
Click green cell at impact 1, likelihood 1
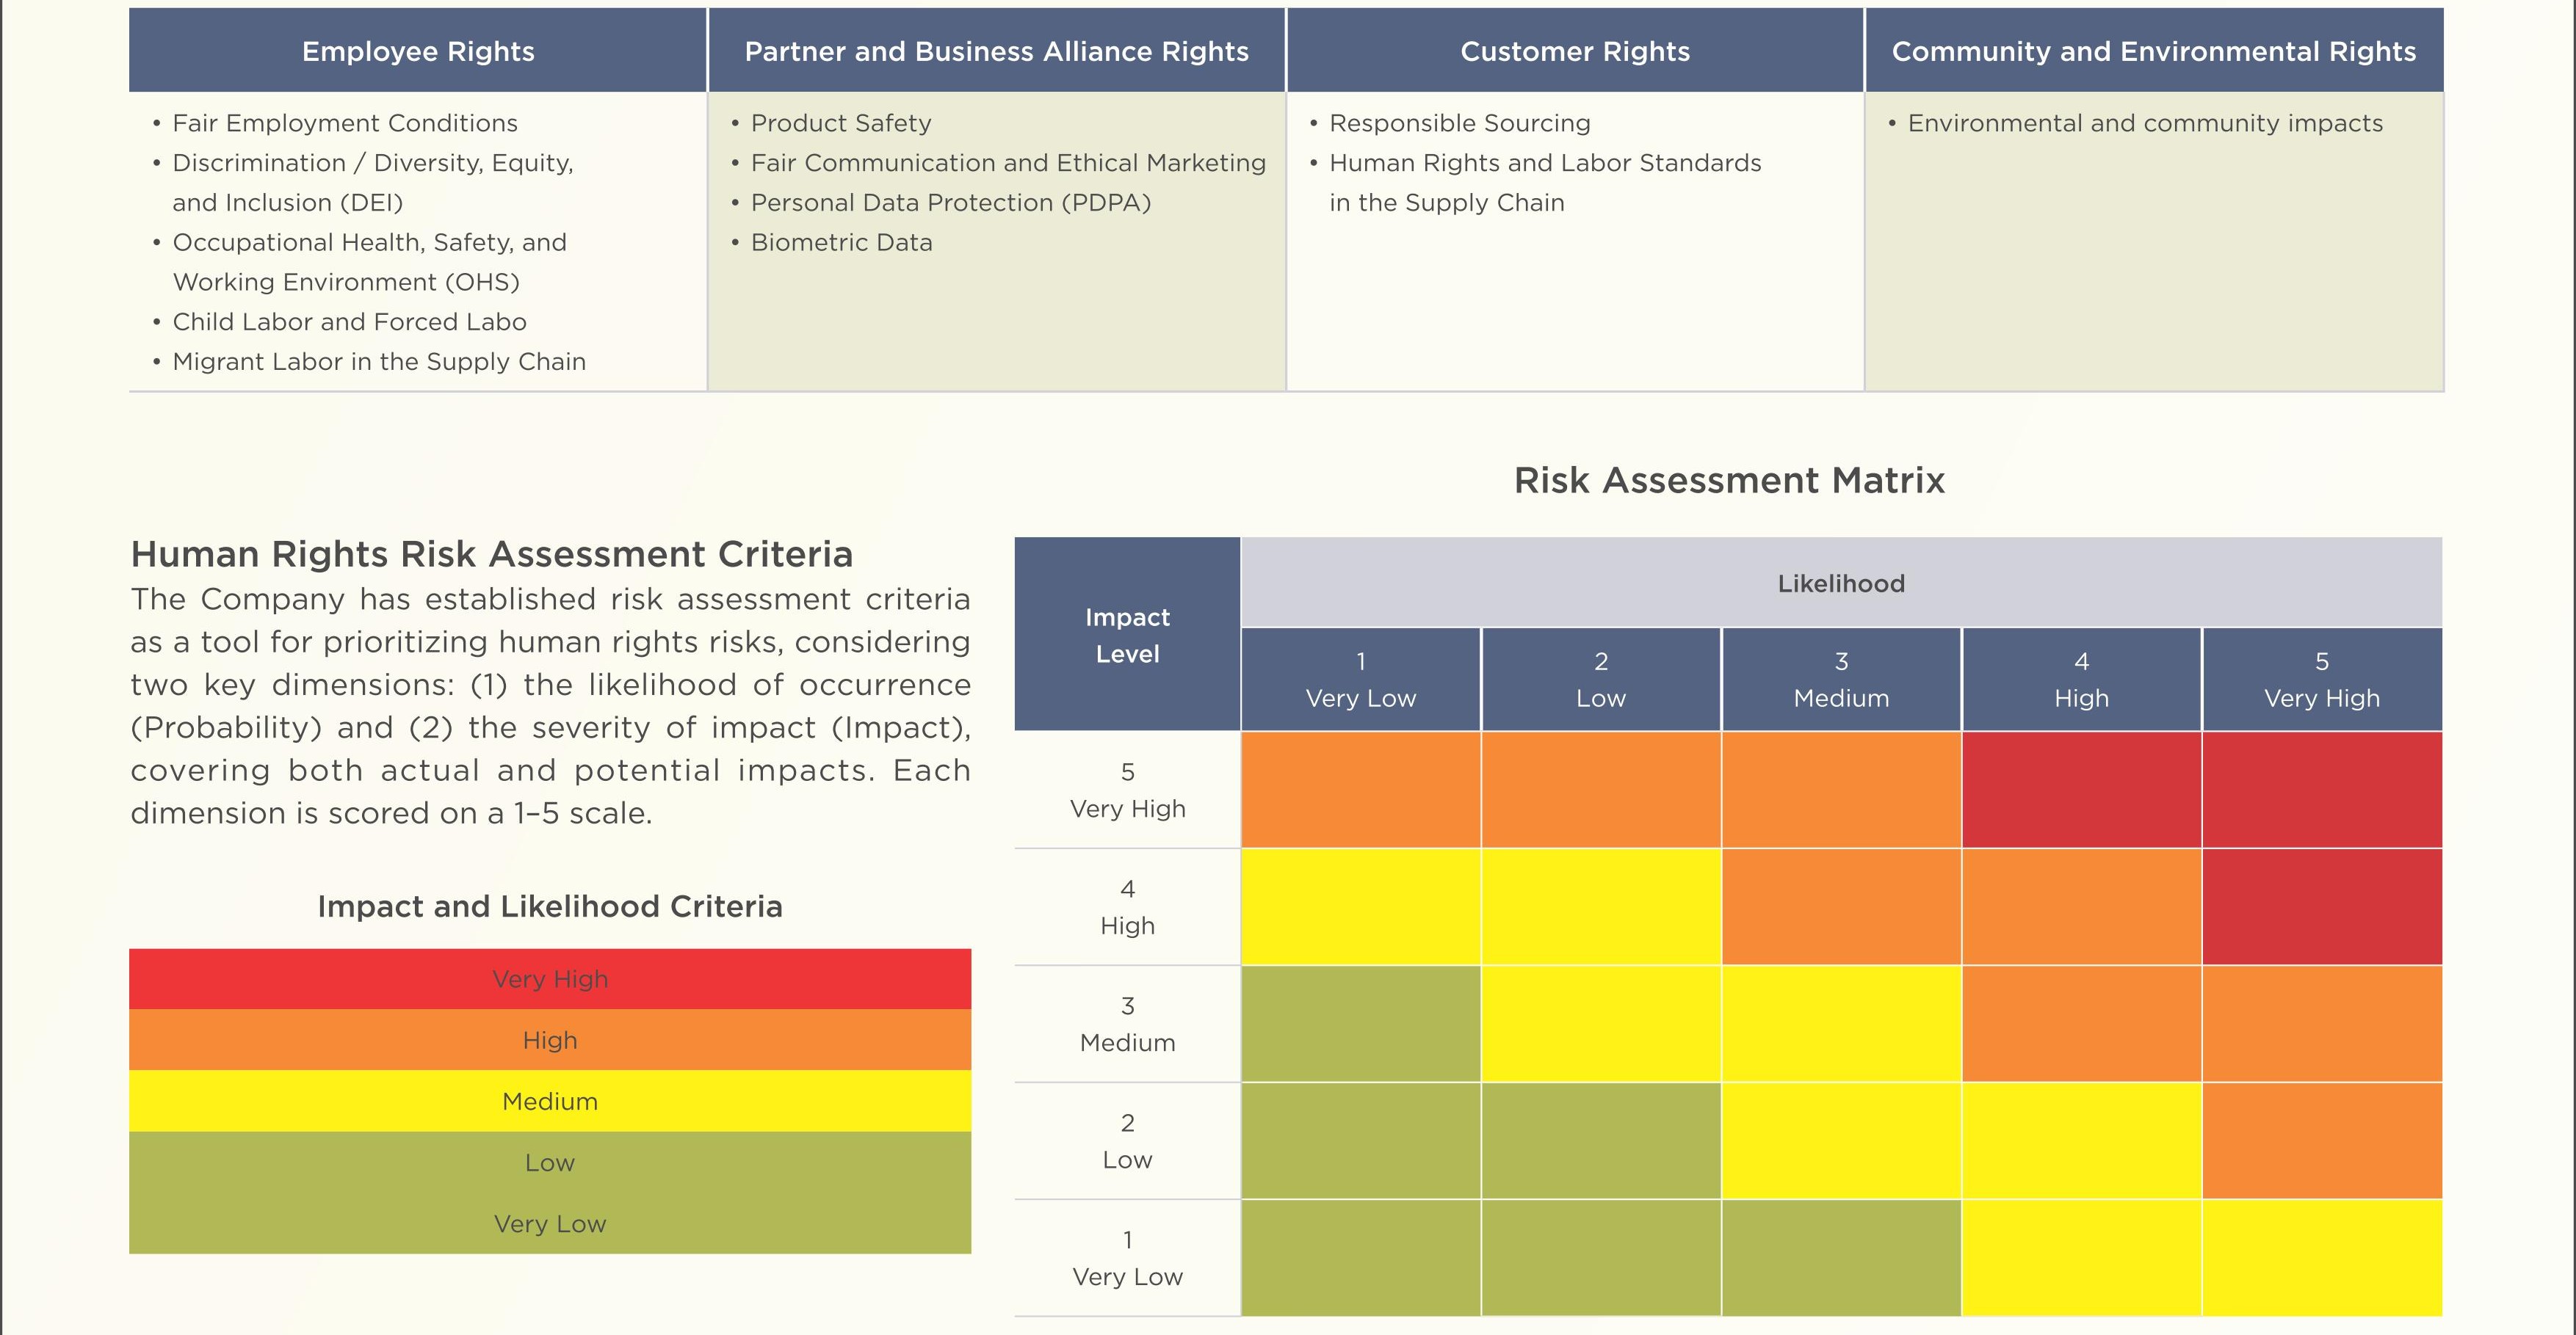(1361, 1258)
